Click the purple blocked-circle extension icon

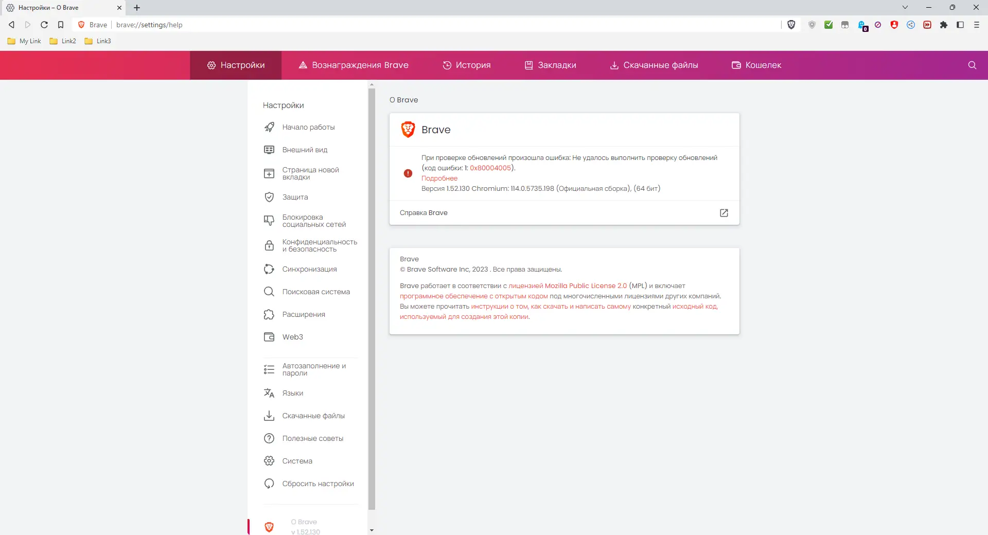coord(878,25)
